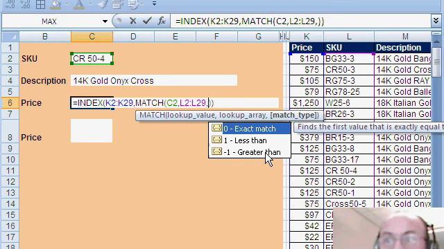Select row 14 header
The image size is (444, 249).
click(x=10, y=204)
